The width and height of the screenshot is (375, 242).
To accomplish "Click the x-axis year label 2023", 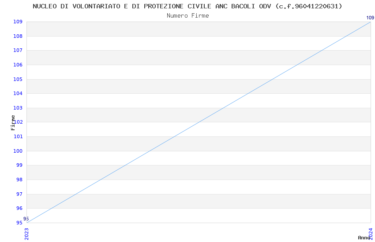I will (x=26, y=234).
